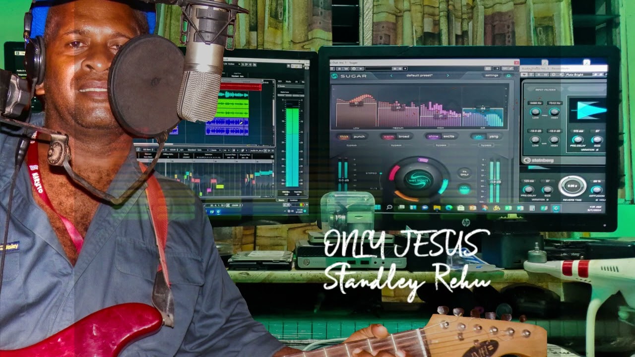Open Microsoft Edge from the taskbar
Screen dimensions: 635x357
point(449,207)
